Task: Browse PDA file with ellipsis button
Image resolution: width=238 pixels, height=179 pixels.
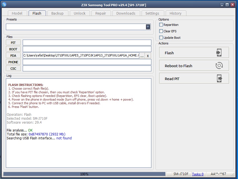Action: 142,56
